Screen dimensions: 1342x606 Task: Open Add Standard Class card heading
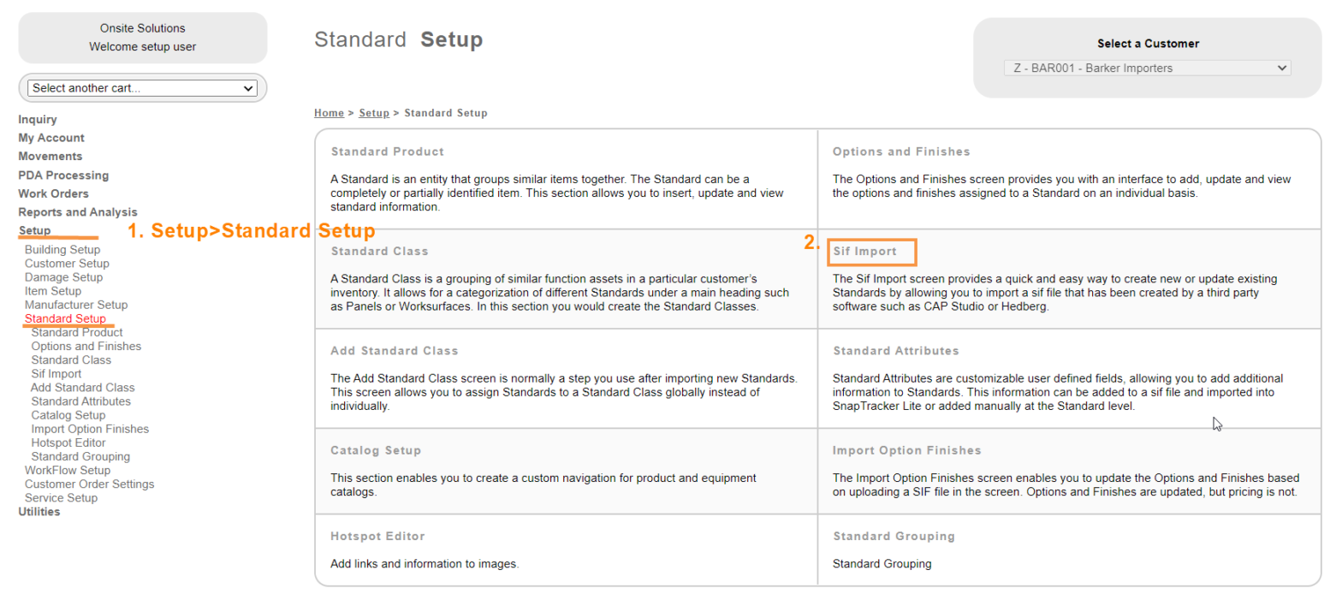pos(395,351)
